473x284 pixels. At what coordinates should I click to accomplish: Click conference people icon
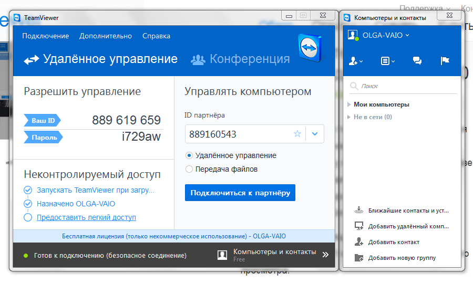(x=198, y=60)
